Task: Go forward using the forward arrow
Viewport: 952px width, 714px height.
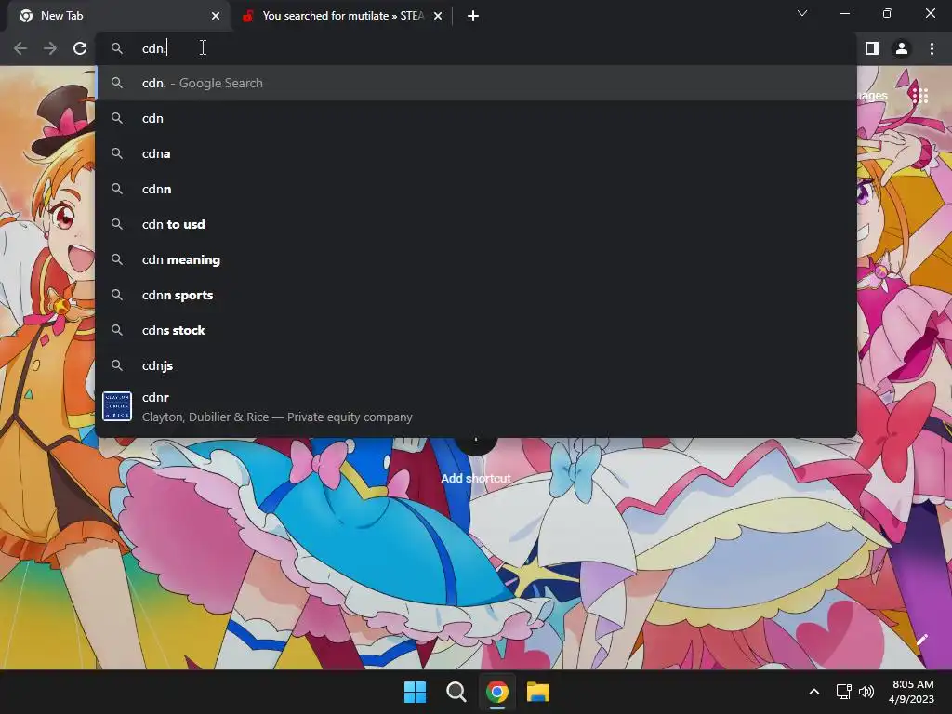Action: pyautogui.click(x=50, y=48)
